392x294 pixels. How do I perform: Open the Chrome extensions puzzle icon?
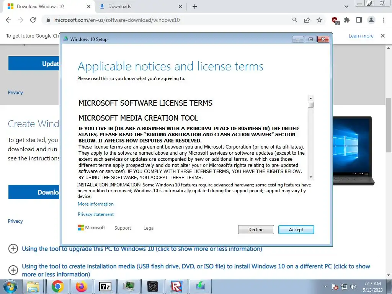(347, 20)
